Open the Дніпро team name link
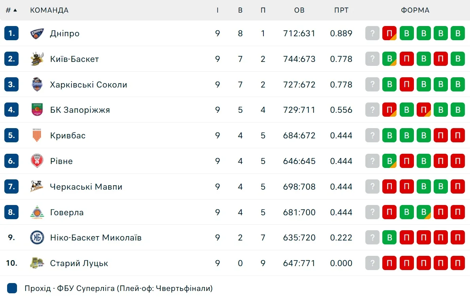Image resolution: width=470 pixels, height=300 pixels. point(65,34)
